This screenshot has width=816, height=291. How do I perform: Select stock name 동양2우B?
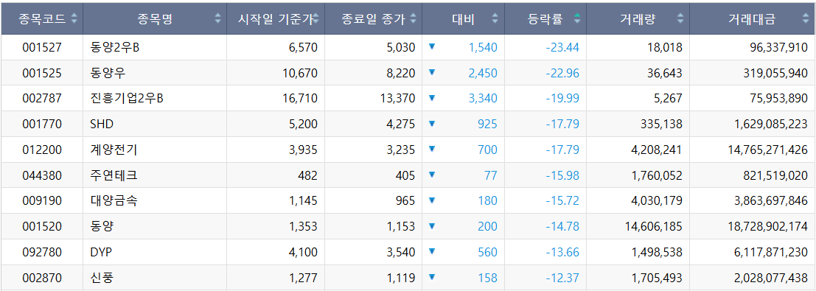(x=114, y=48)
